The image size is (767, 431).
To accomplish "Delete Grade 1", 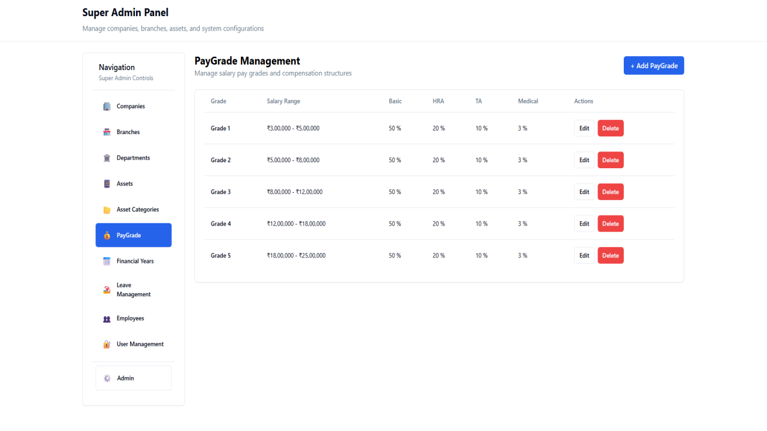I will [x=611, y=128].
